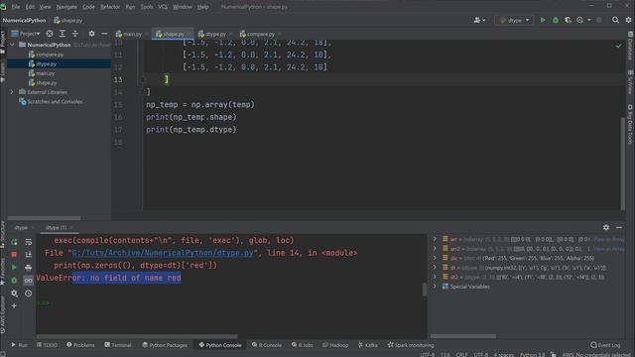Image resolution: width=635 pixels, height=357 pixels.
Task: Collapse all items in the Project panel
Action: tap(75, 34)
